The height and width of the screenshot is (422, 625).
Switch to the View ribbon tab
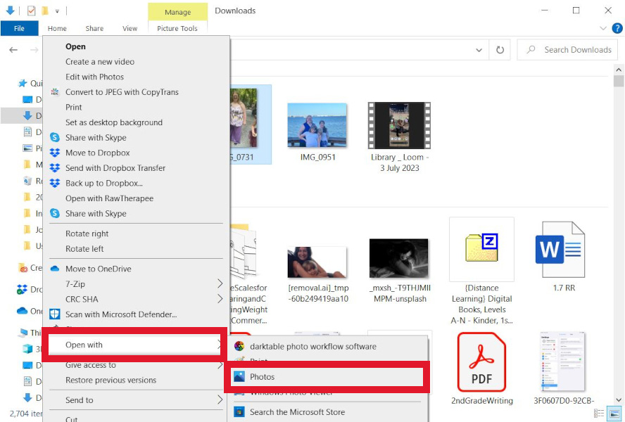coord(130,28)
